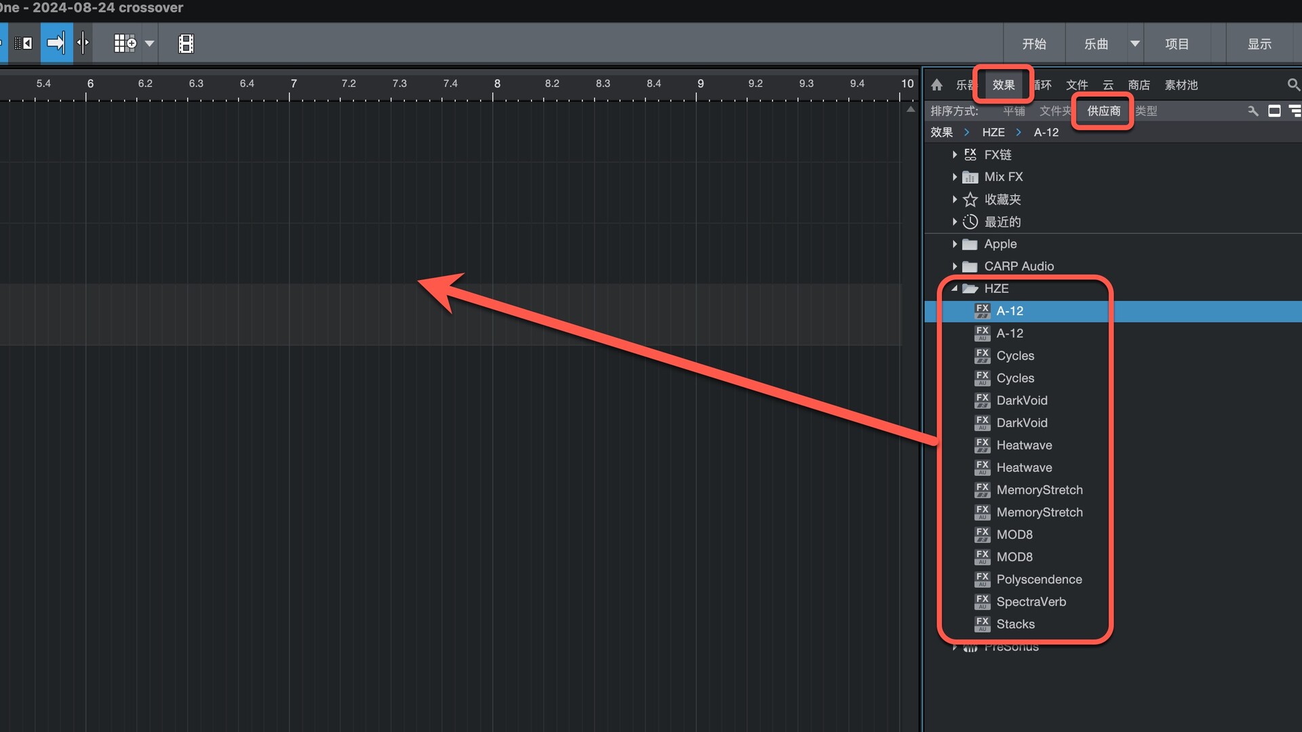The width and height of the screenshot is (1302, 732).
Task: Click the video track film icon
Action: 186,44
